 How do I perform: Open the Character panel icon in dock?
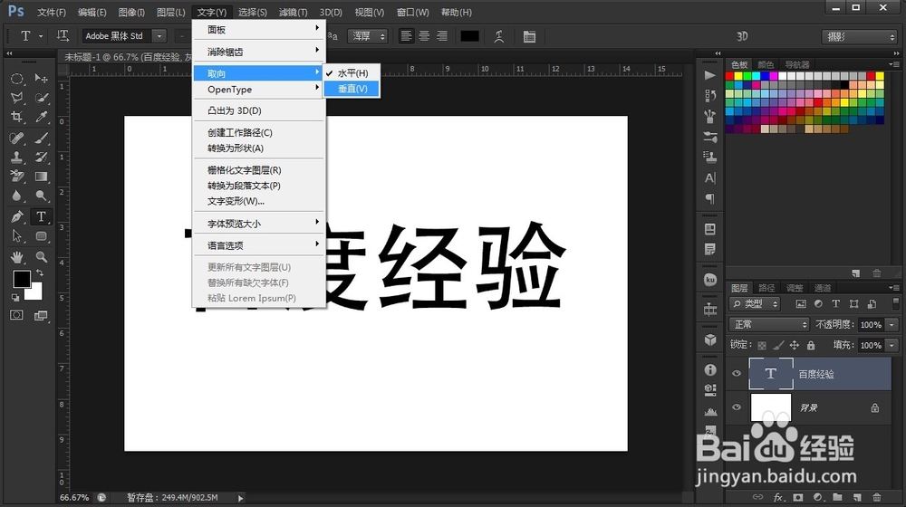click(710, 177)
